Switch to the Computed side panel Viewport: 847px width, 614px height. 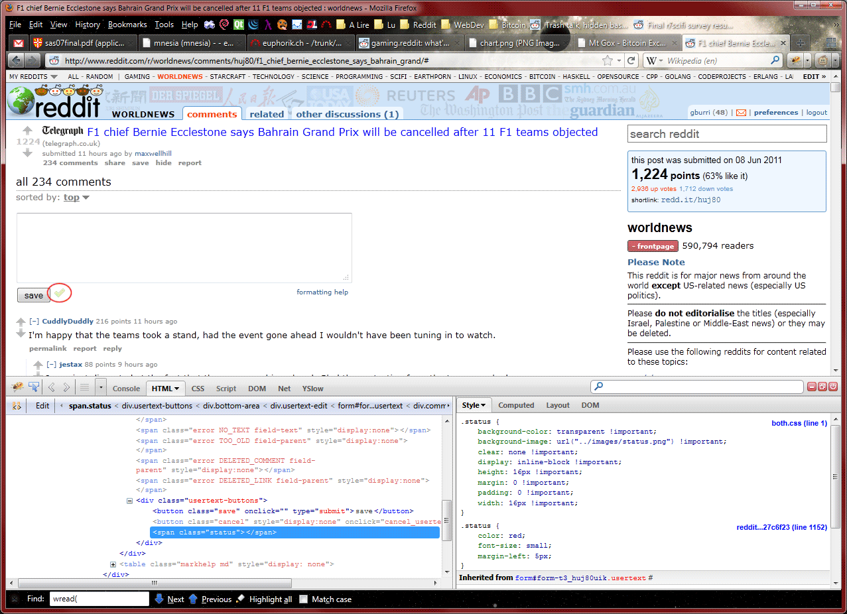point(516,405)
